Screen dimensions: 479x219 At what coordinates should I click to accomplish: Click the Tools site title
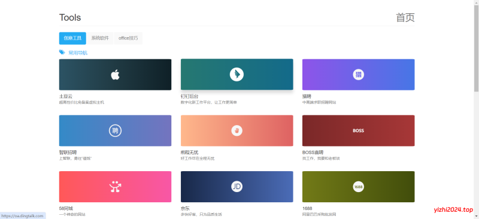point(70,17)
